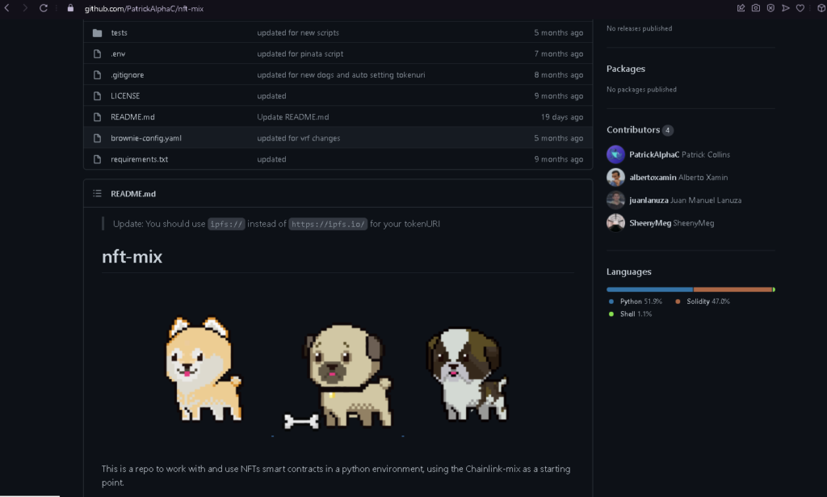Filter by Solidity 47.0% language
Image resolution: width=827 pixels, height=497 pixels.
[703, 301]
